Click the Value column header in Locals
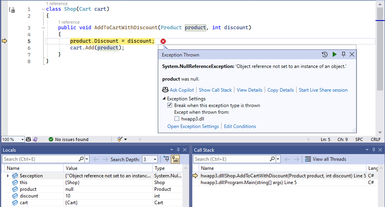385x207 pixels. click(108, 168)
